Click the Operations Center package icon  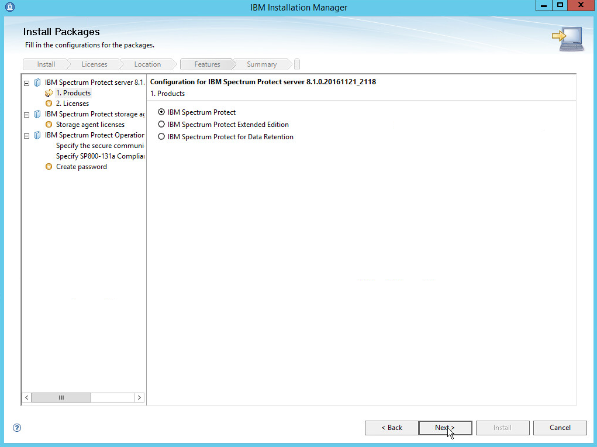(37, 135)
